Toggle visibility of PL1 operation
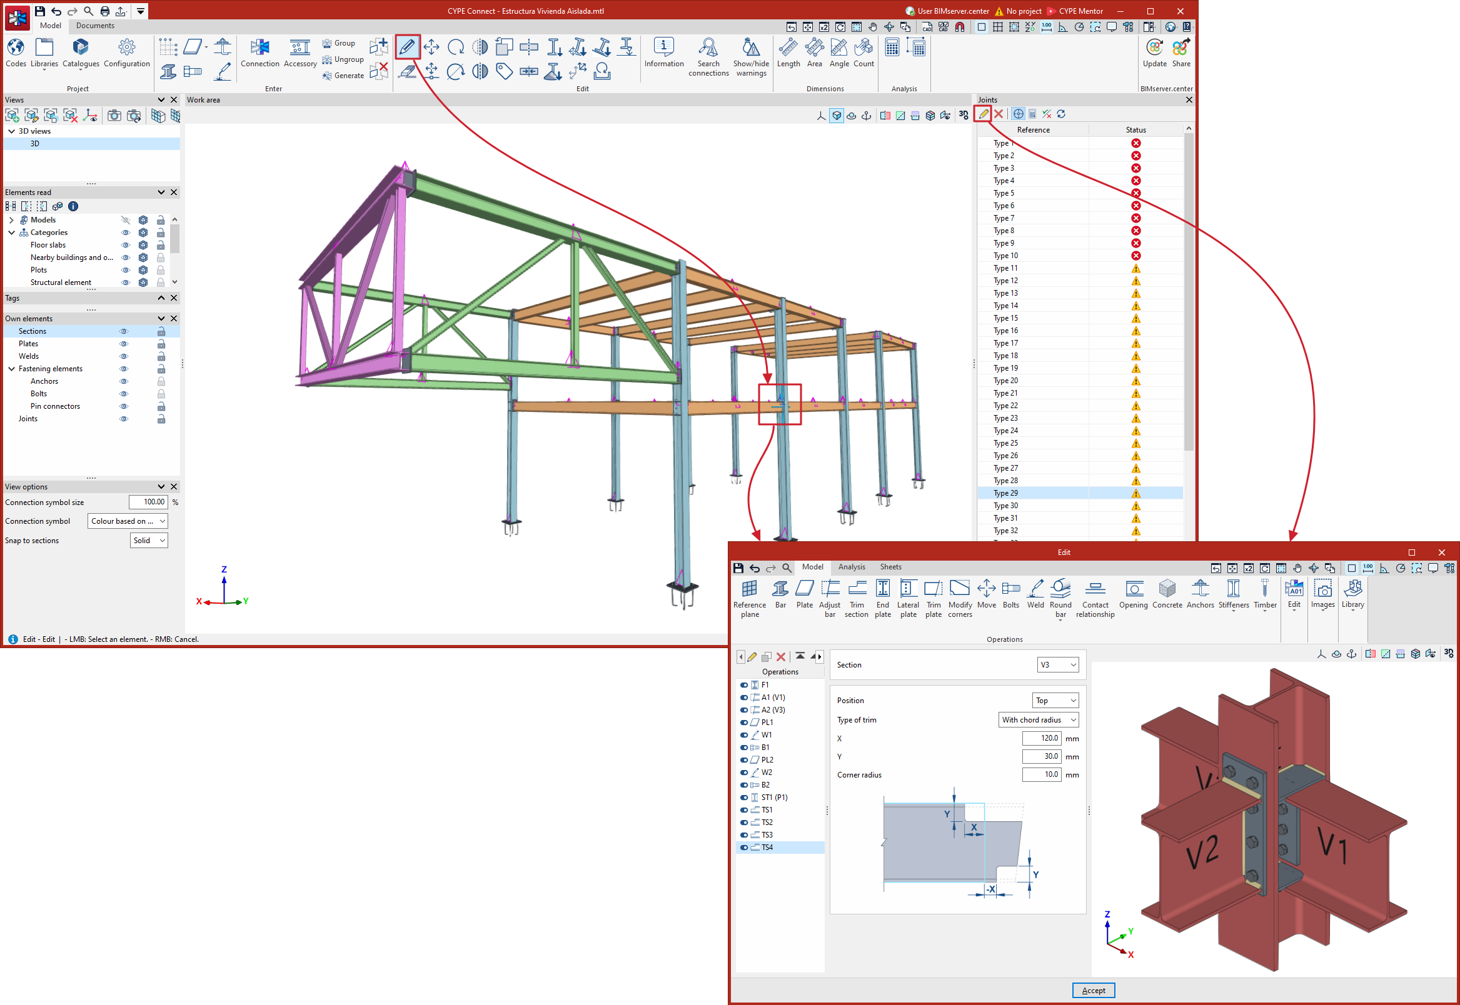 [x=744, y=723]
